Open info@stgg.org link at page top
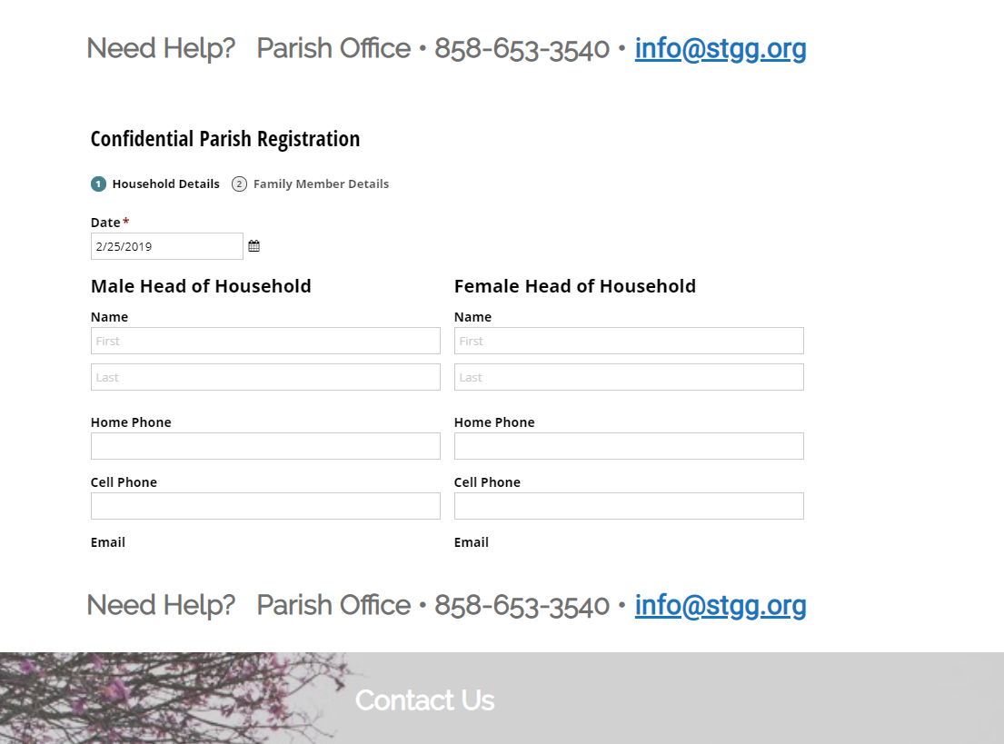The image size is (1004, 744). point(720,48)
